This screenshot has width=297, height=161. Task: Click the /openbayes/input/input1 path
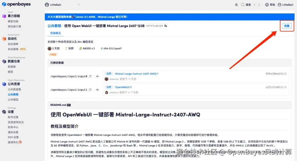tap(69, 90)
